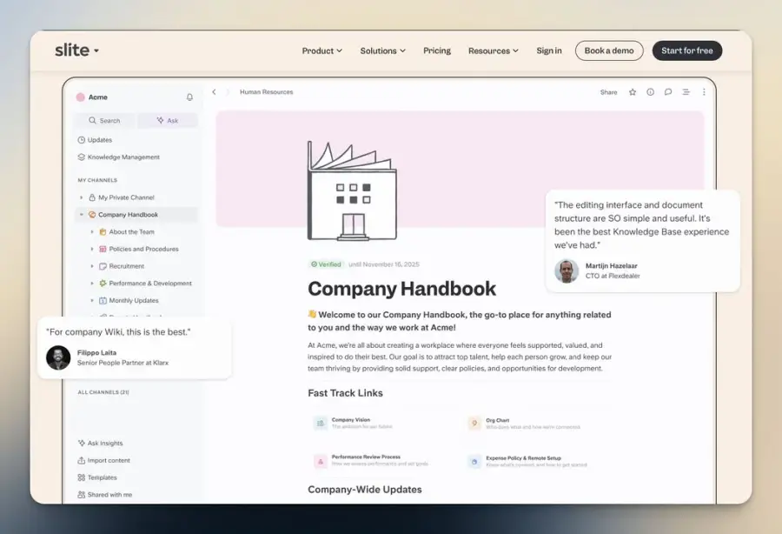Open the table of contents icon
782x534 pixels.
pyautogui.click(x=686, y=92)
